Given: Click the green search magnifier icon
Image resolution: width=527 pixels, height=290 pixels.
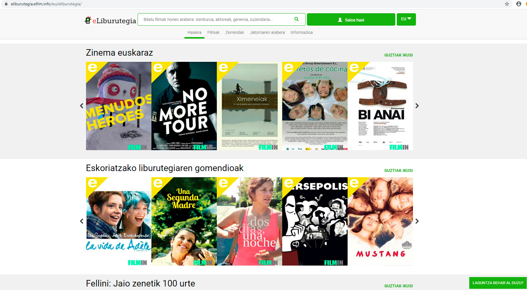Looking at the screenshot, I should (x=296, y=19).
